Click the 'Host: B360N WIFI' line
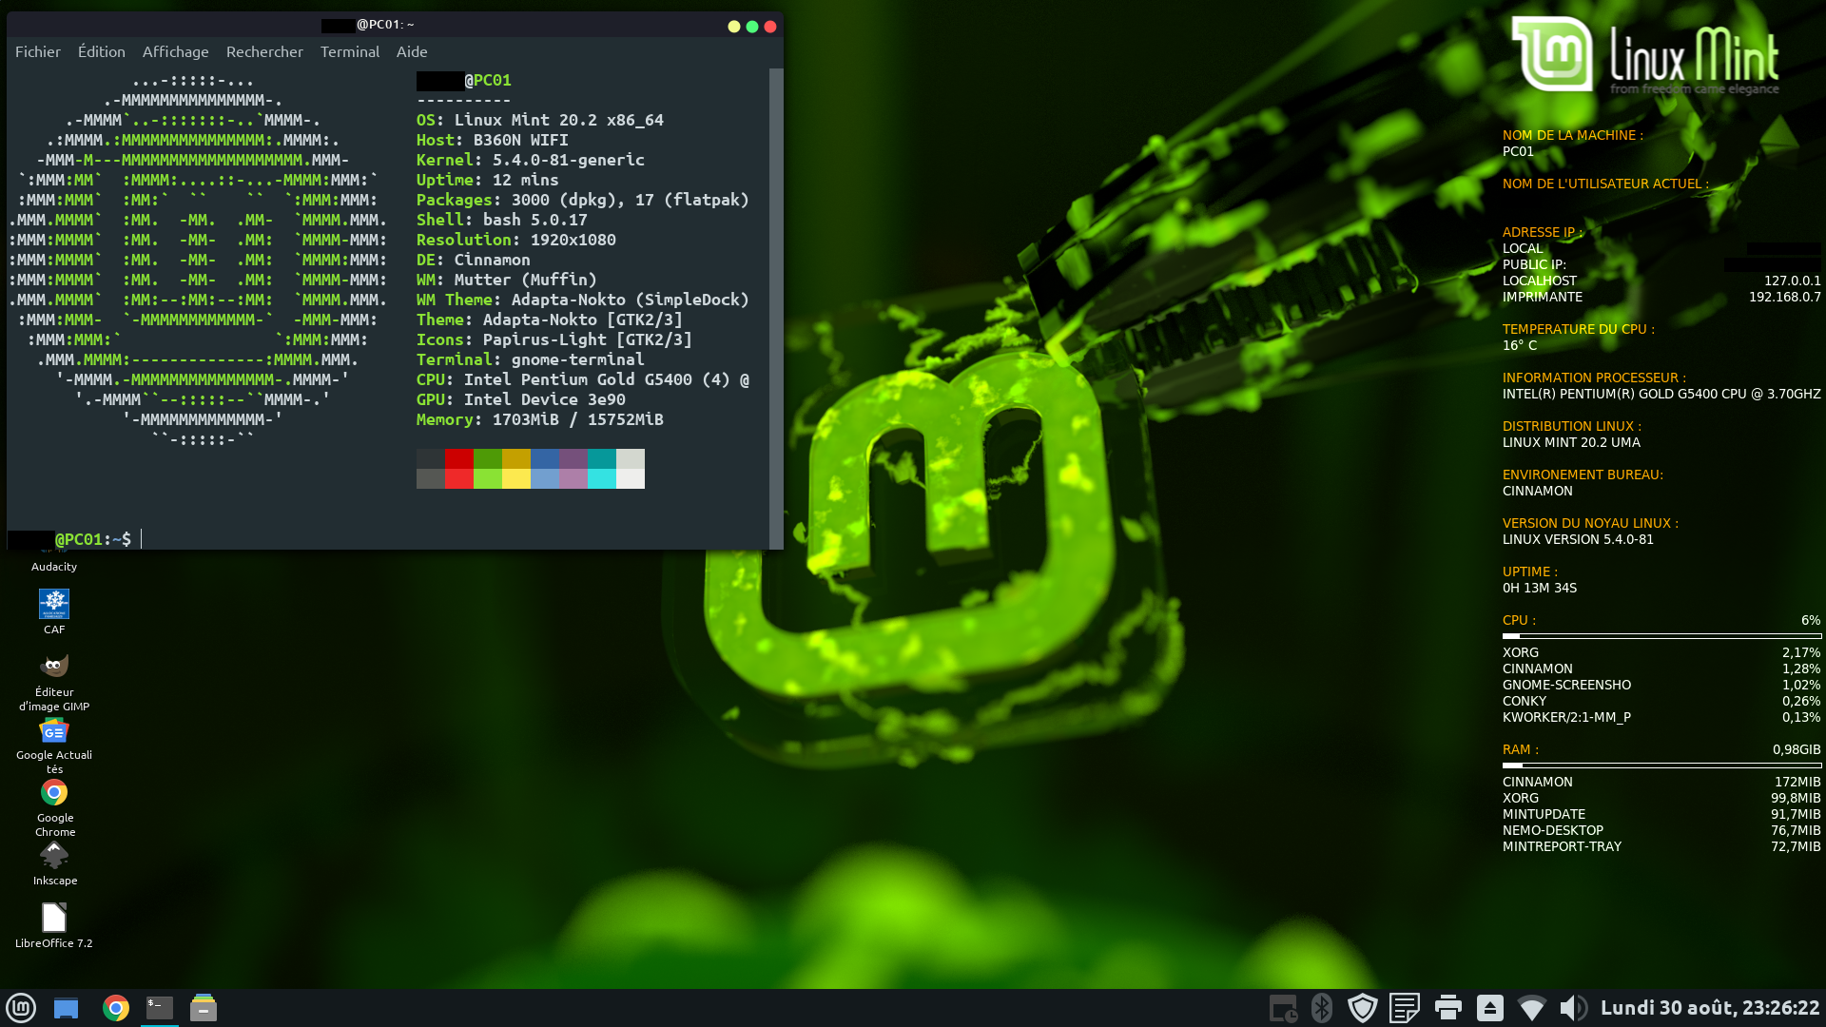 pyautogui.click(x=493, y=140)
